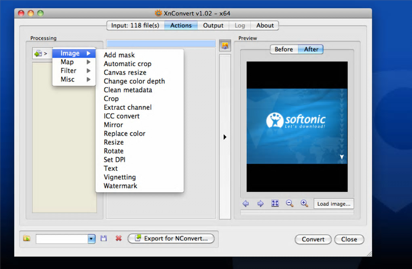This screenshot has width=412, height=269.
Task: Choose Set DPI action
Action: point(139,160)
